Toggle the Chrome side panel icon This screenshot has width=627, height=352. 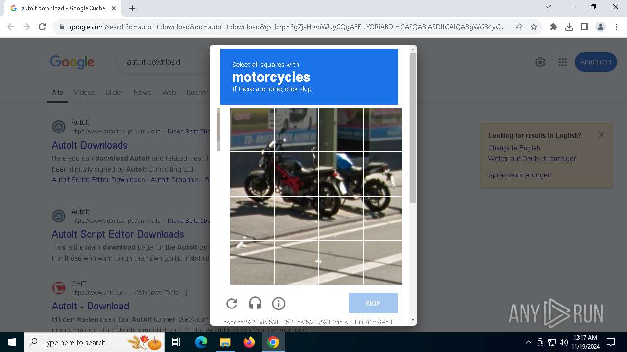coord(585,27)
